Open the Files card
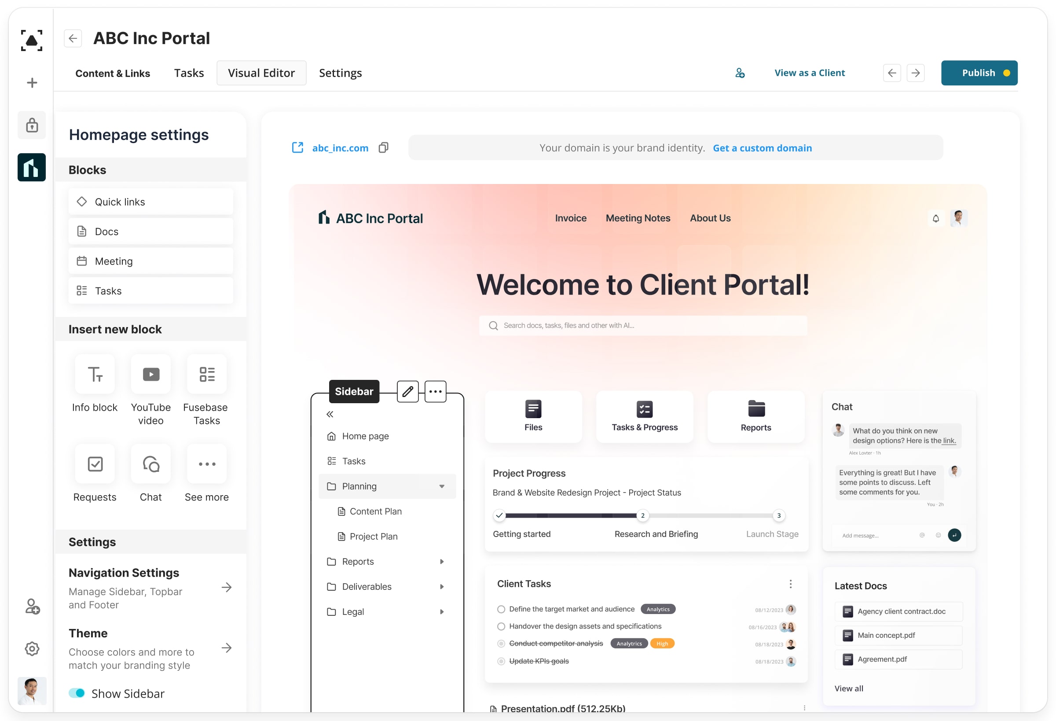The height and width of the screenshot is (721, 1056). click(533, 416)
